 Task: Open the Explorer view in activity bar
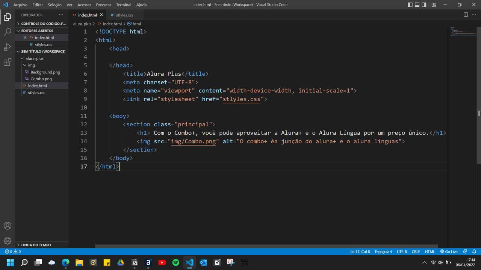[x=8, y=17]
